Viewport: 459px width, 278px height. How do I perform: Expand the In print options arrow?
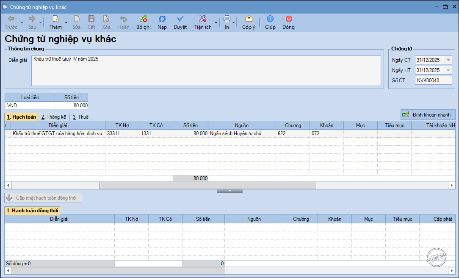click(234, 22)
